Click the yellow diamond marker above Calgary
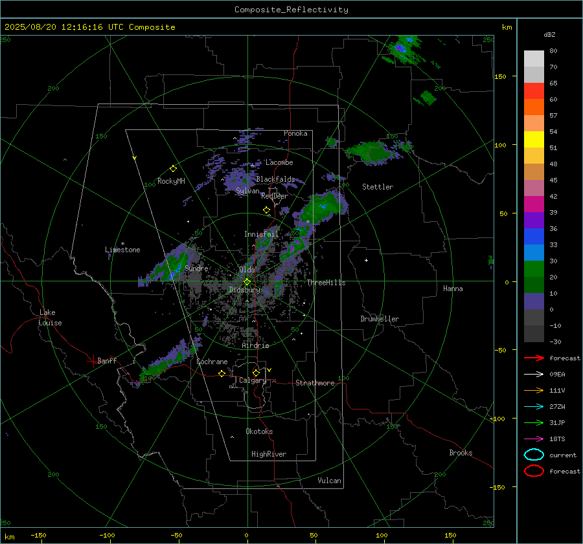 (256, 373)
